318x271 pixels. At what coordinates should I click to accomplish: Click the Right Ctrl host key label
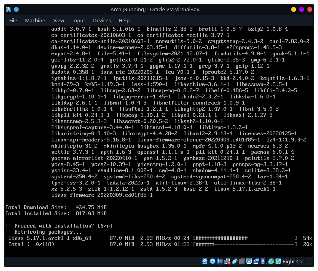(x=293, y=261)
